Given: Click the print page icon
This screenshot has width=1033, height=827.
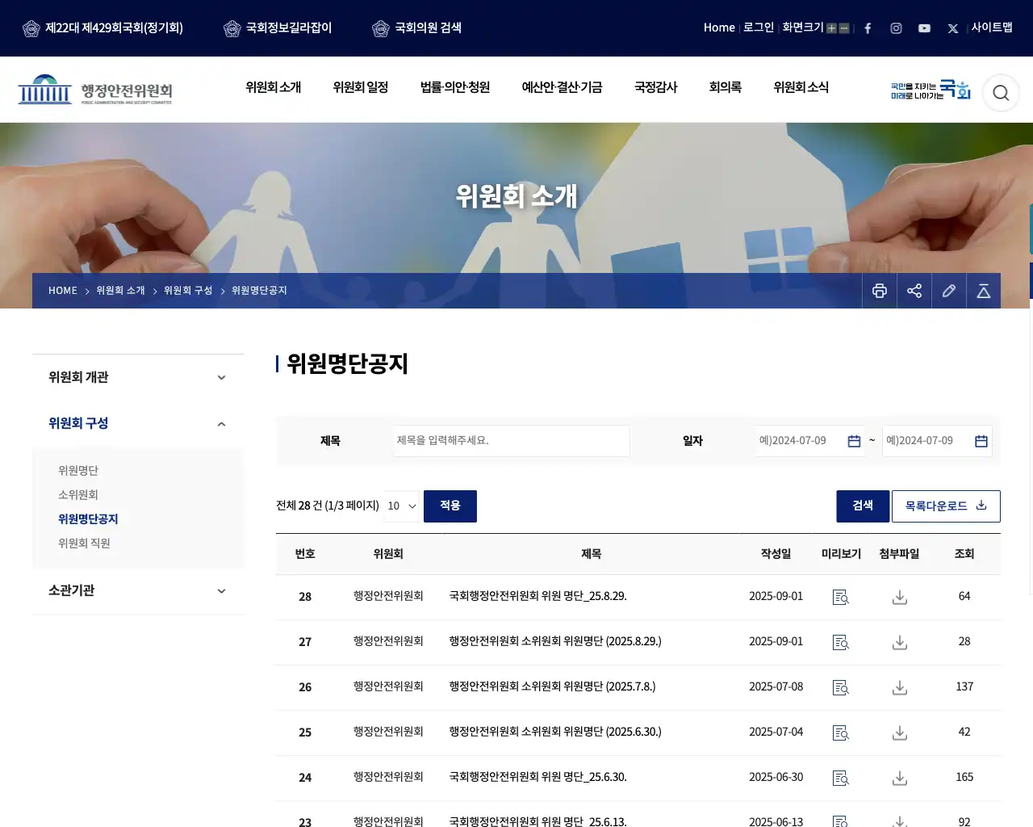Looking at the screenshot, I should [880, 291].
